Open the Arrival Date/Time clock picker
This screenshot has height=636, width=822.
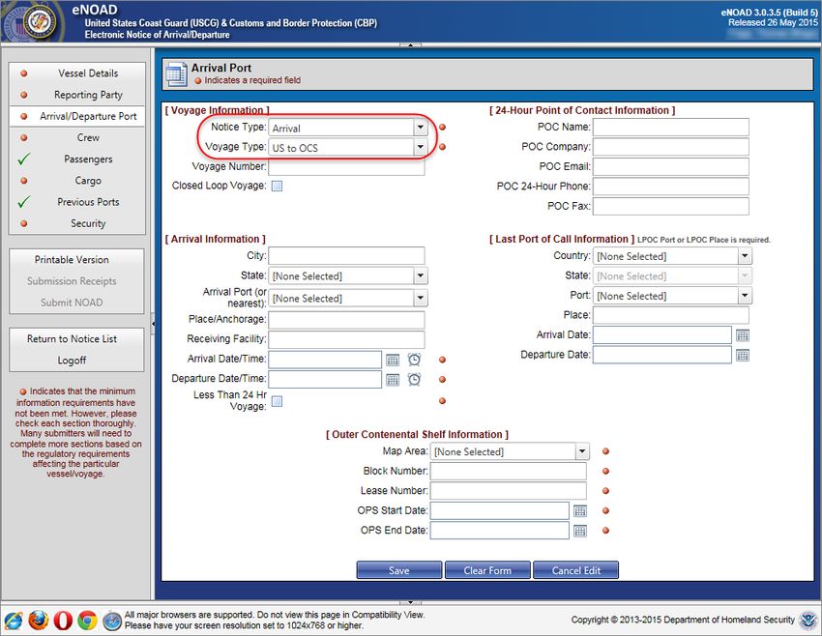[414, 360]
